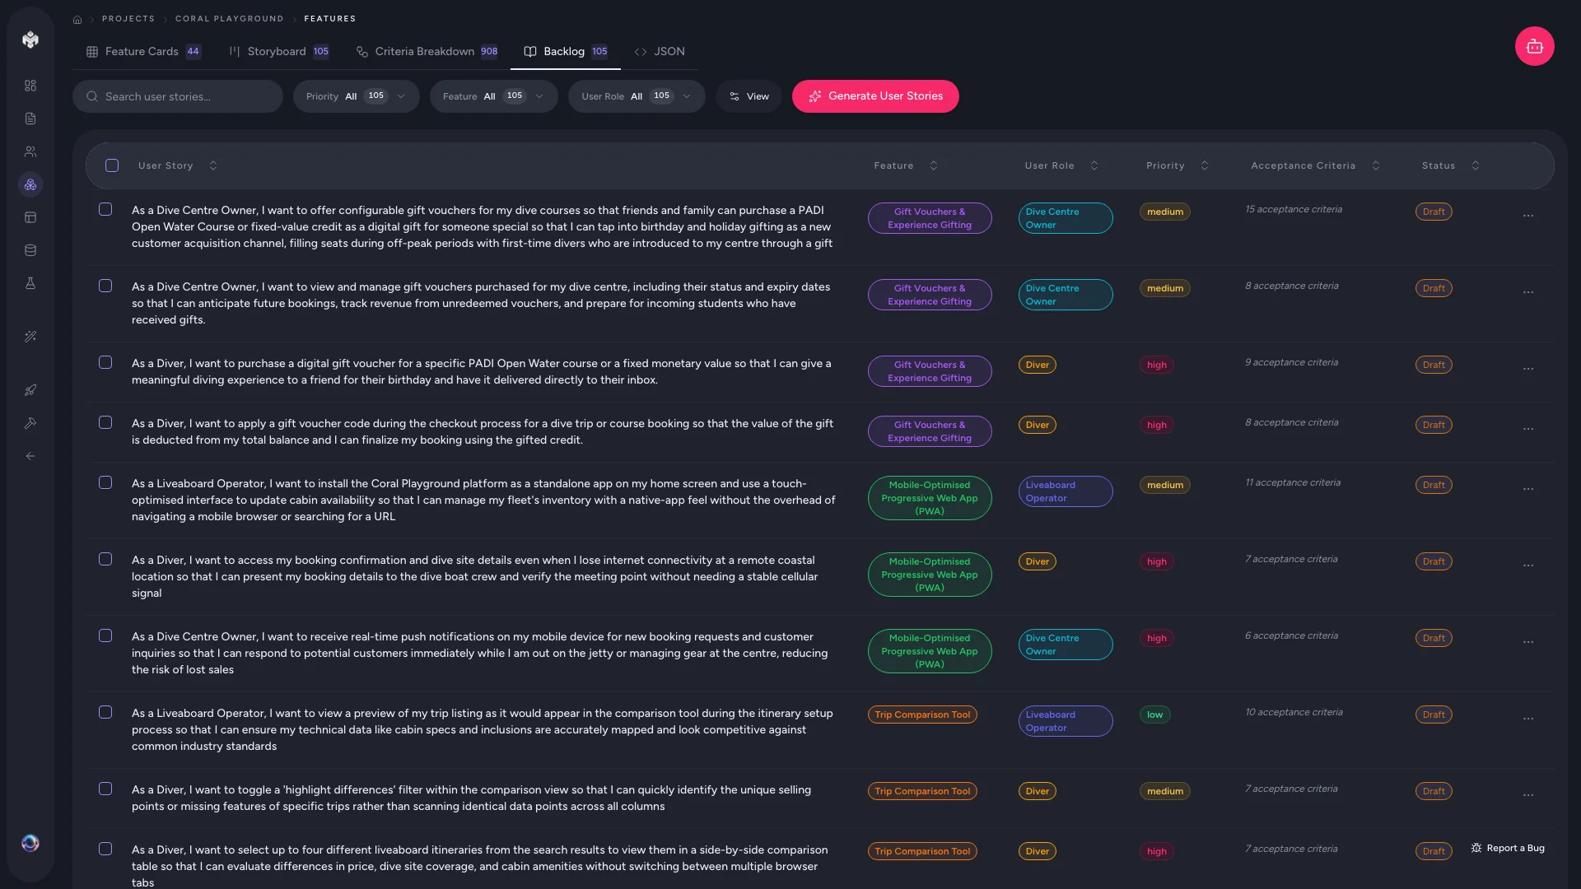Switch to the JSON tab

click(x=660, y=51)
